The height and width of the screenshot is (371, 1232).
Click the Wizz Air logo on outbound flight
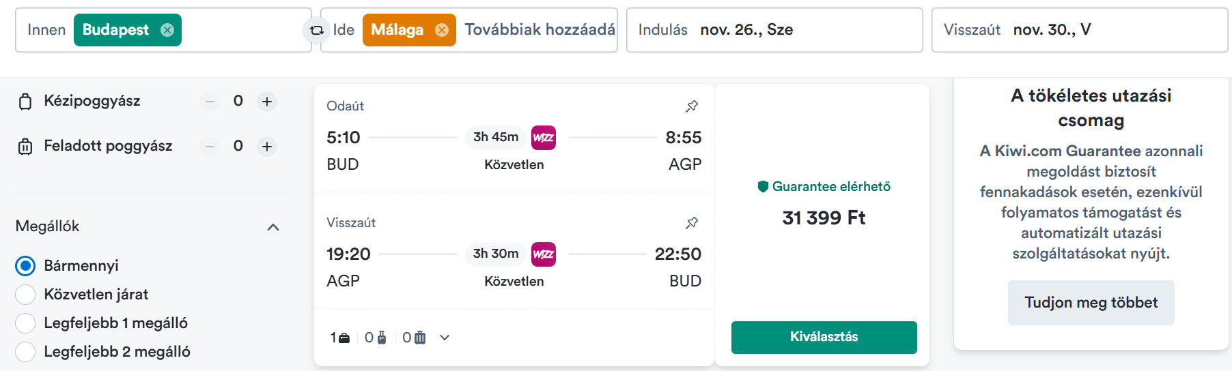(544, 138)
